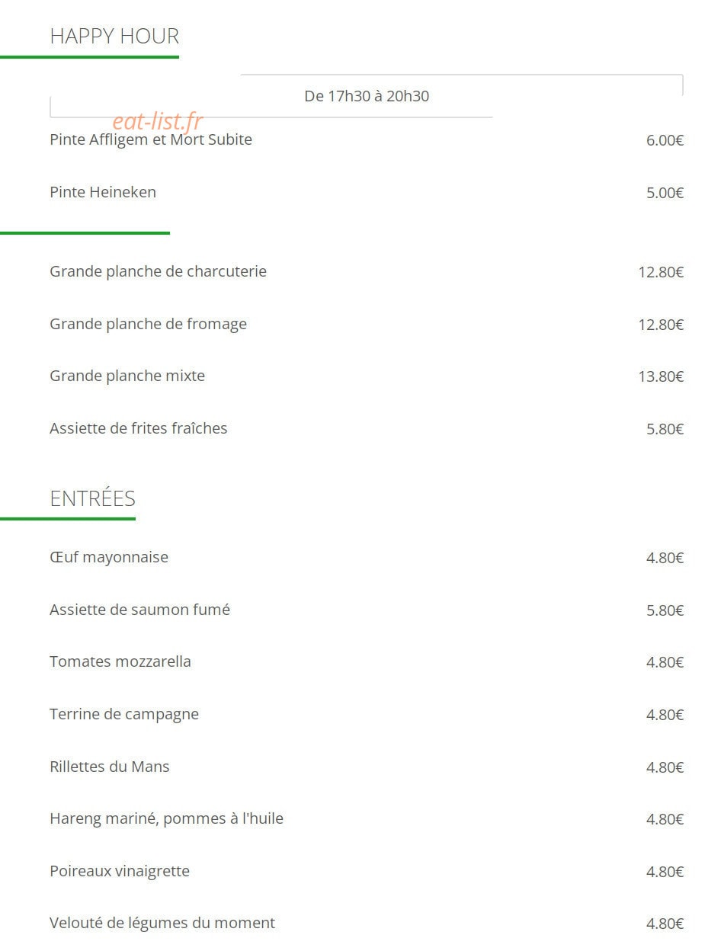Click the Œuf mayonnaise entry
Image resolution: width=705 pixels, height=951 pixels.
tap(109, 557)
